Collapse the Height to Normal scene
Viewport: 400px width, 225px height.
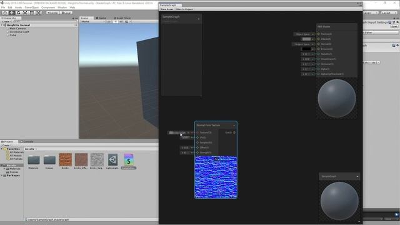[x=2, y=25]
